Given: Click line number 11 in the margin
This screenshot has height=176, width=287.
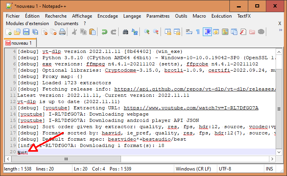Looking at the screenshot, I should (x=13, y=95).
